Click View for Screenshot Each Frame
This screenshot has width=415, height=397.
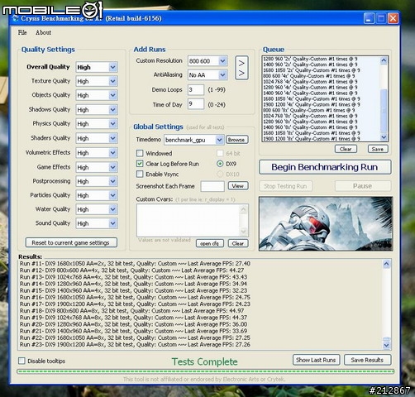point(238,186)
